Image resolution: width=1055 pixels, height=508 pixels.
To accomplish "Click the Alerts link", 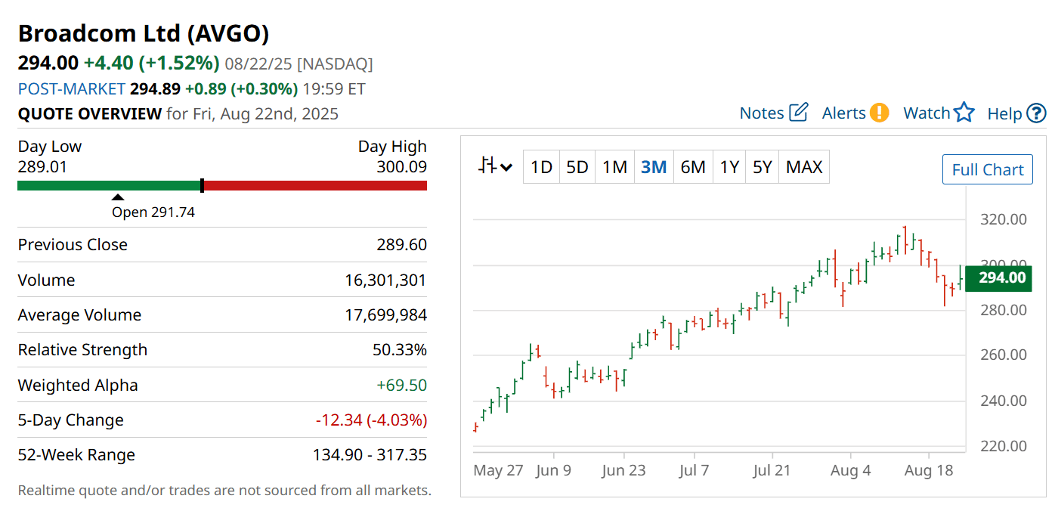I will (844, 113).
